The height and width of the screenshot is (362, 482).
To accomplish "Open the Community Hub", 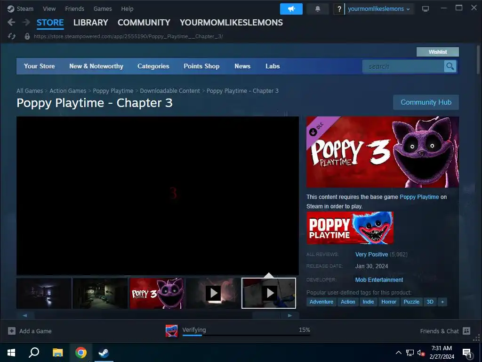I will click(426, 102).
